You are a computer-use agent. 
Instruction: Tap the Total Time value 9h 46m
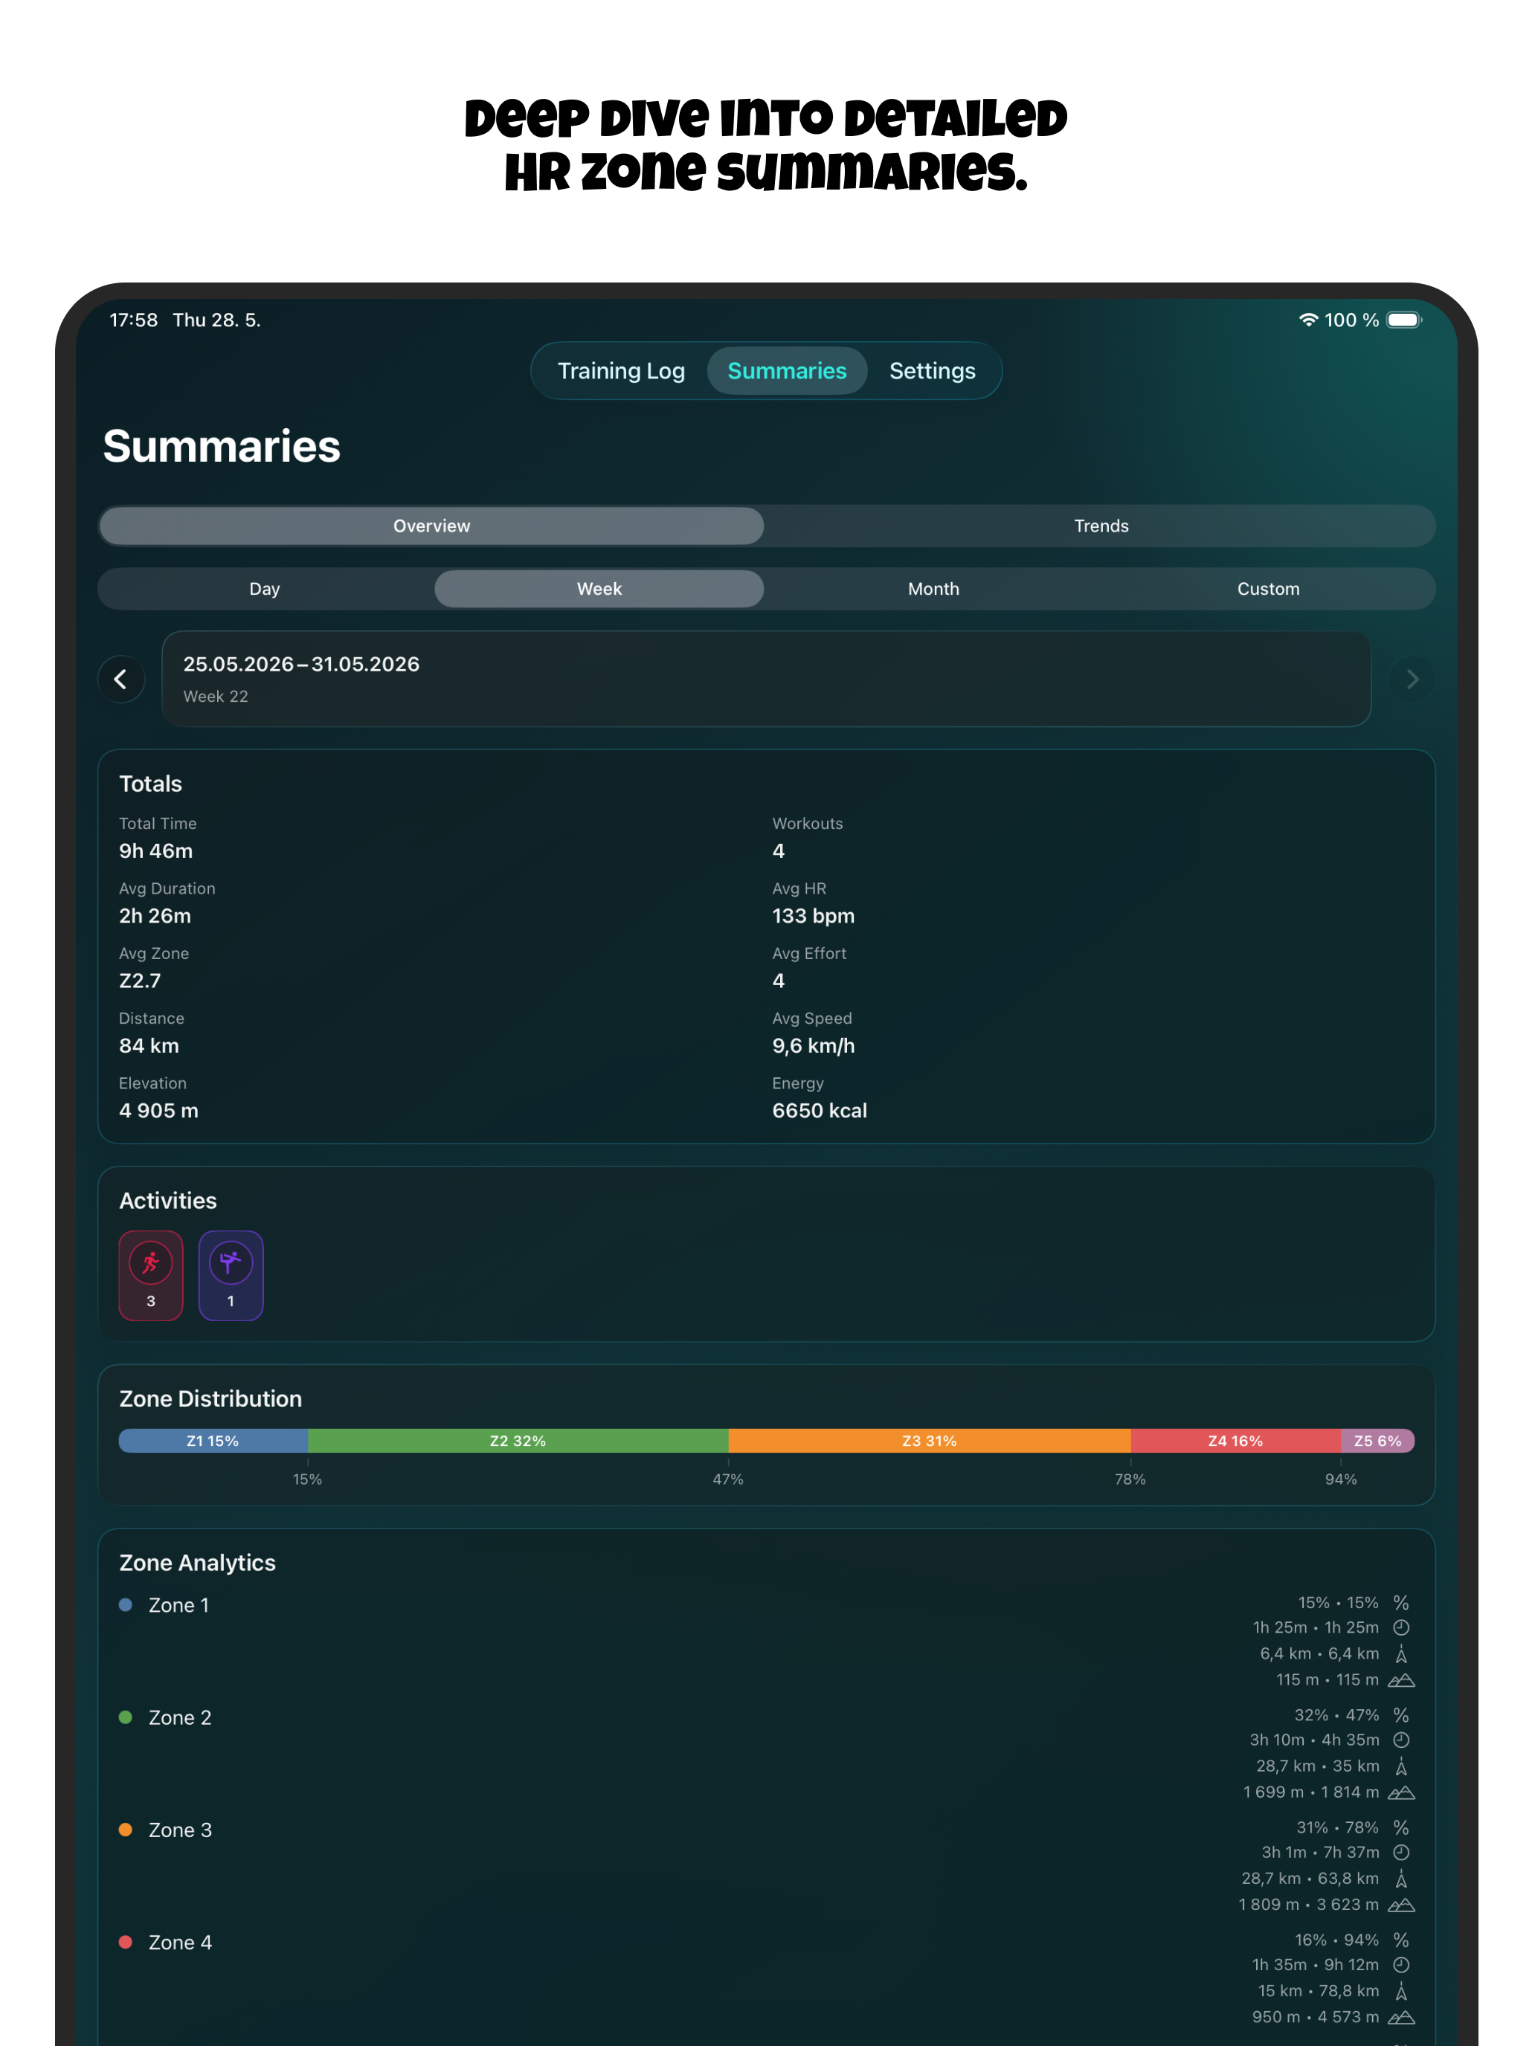pyautogui.click(x=156, y=851)
